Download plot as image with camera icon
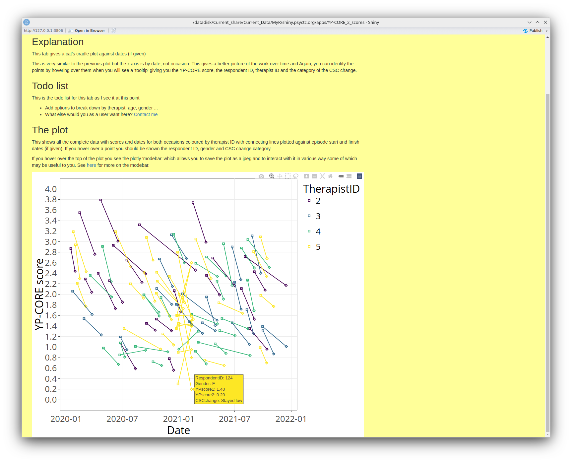The width and height of the screenshot is (572, 463). pos(261,176)
